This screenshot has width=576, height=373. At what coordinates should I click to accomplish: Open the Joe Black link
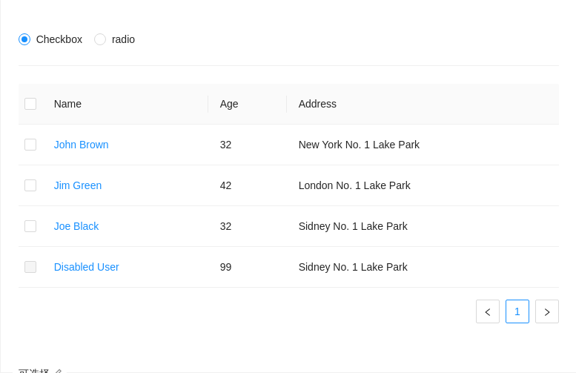[x=76, y=226]
